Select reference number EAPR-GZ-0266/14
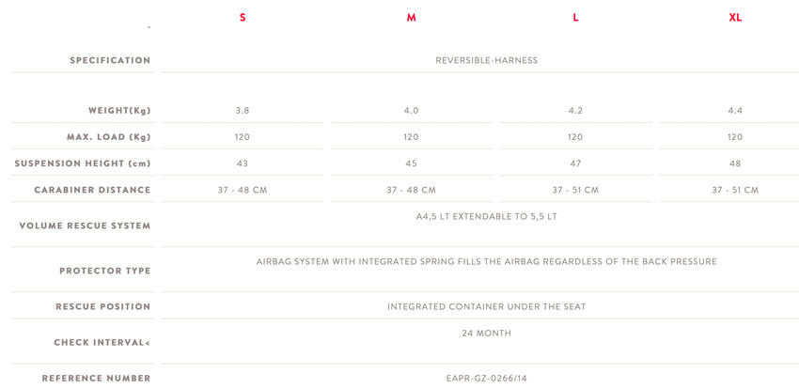799x389 pixels. click(487, 379)
